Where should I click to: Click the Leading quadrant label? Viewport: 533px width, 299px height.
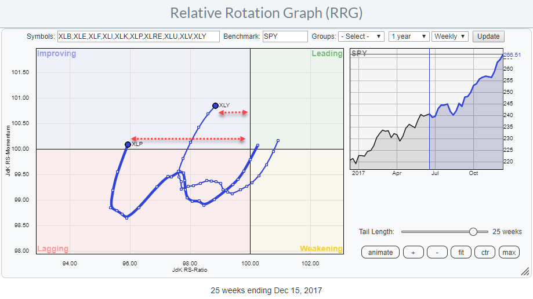(327, 54)
